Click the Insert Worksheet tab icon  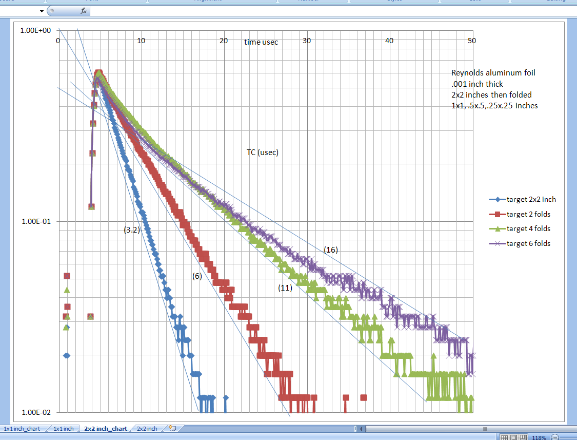coord(172,428)
